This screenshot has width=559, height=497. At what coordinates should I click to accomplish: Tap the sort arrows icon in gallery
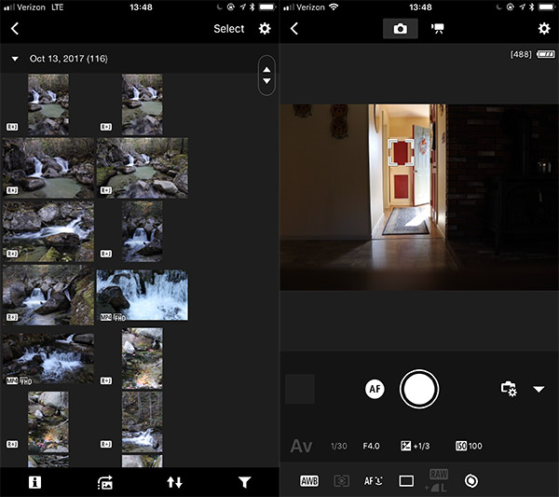[x=174, y=482]
